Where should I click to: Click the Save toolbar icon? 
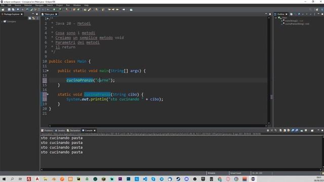(9, 10)
